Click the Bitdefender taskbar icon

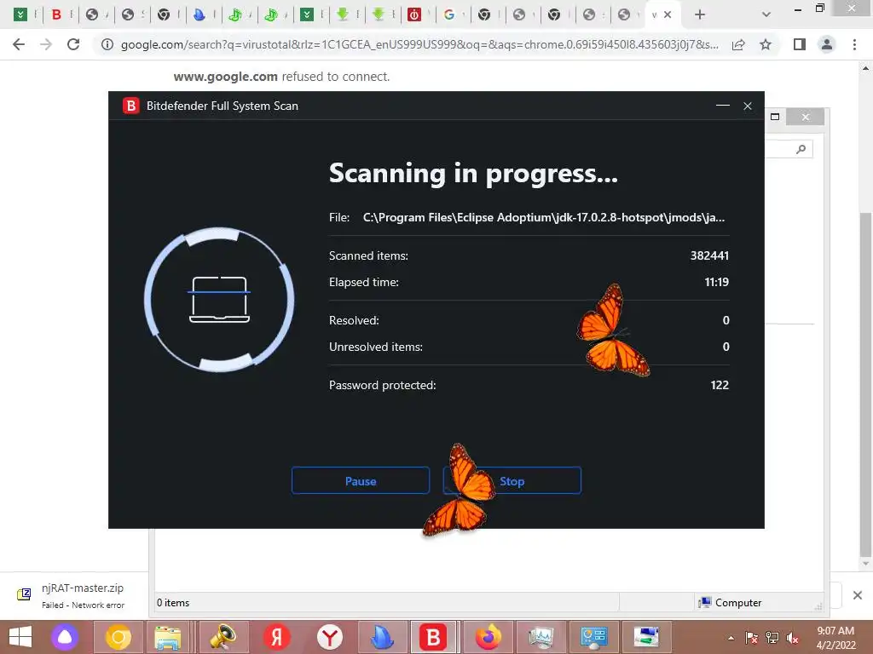(x=434, y=637)
